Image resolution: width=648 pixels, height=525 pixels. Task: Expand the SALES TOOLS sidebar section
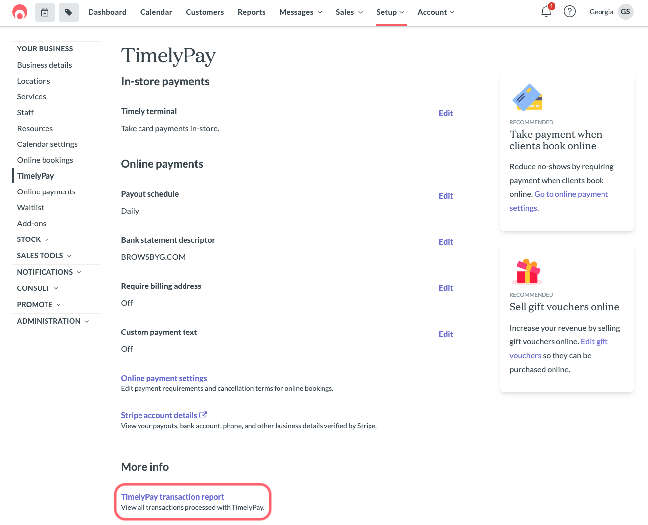tap(45, 256)
